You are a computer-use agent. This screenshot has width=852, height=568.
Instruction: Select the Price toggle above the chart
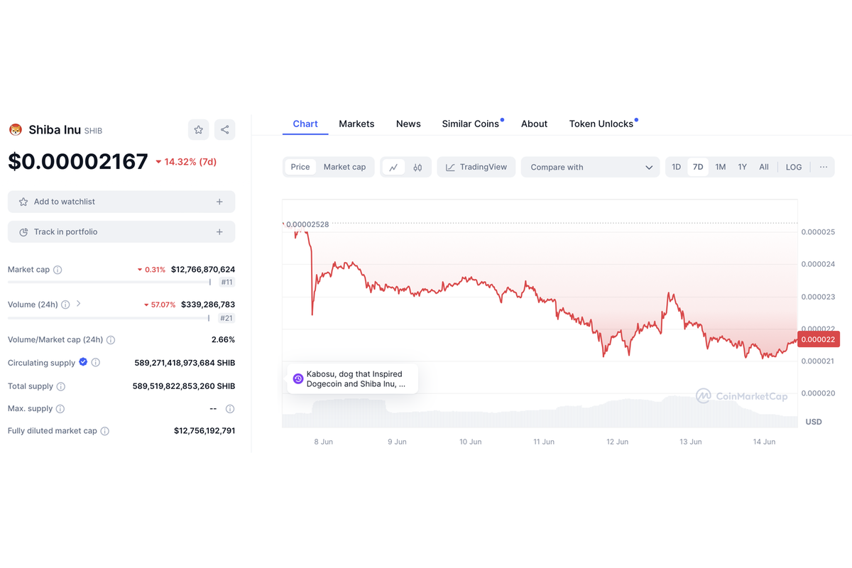click(x=300, y=166)
